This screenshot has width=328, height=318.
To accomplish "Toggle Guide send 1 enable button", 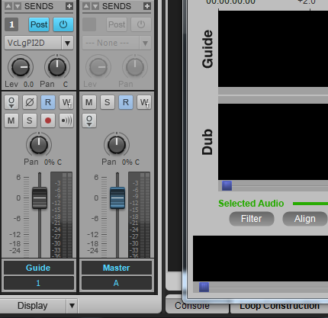I will (11, 24).
